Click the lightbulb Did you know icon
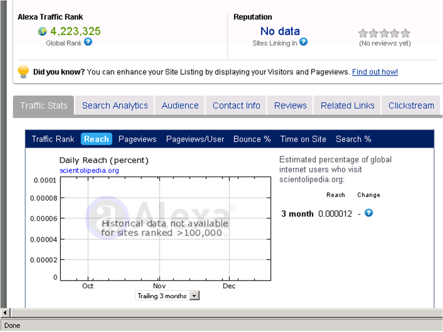This screenshot has height=332, width=443. 23,71
